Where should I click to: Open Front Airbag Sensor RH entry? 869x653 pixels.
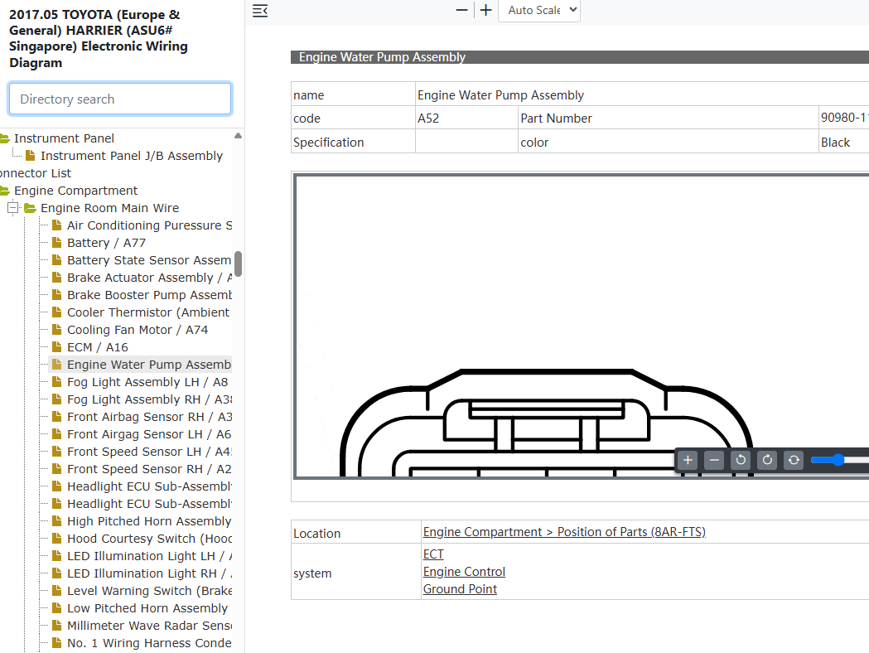coord(149,417)
